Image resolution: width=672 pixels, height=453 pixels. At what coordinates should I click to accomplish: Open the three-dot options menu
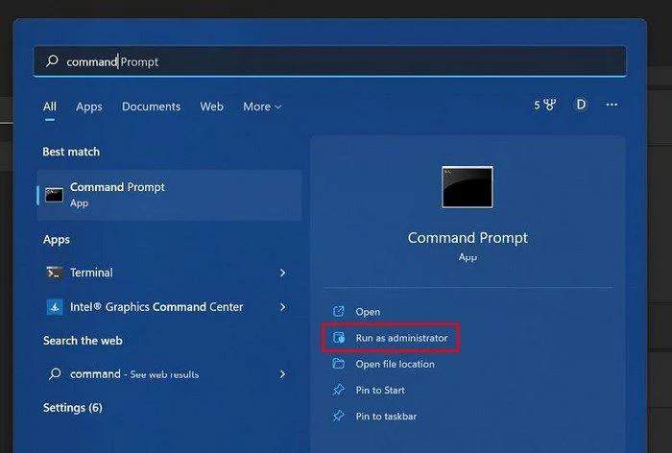612,105
